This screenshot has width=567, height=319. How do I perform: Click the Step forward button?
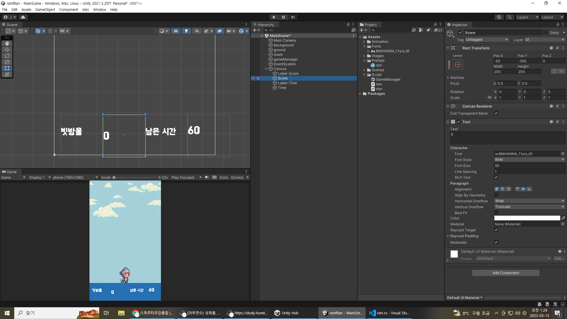293,17
